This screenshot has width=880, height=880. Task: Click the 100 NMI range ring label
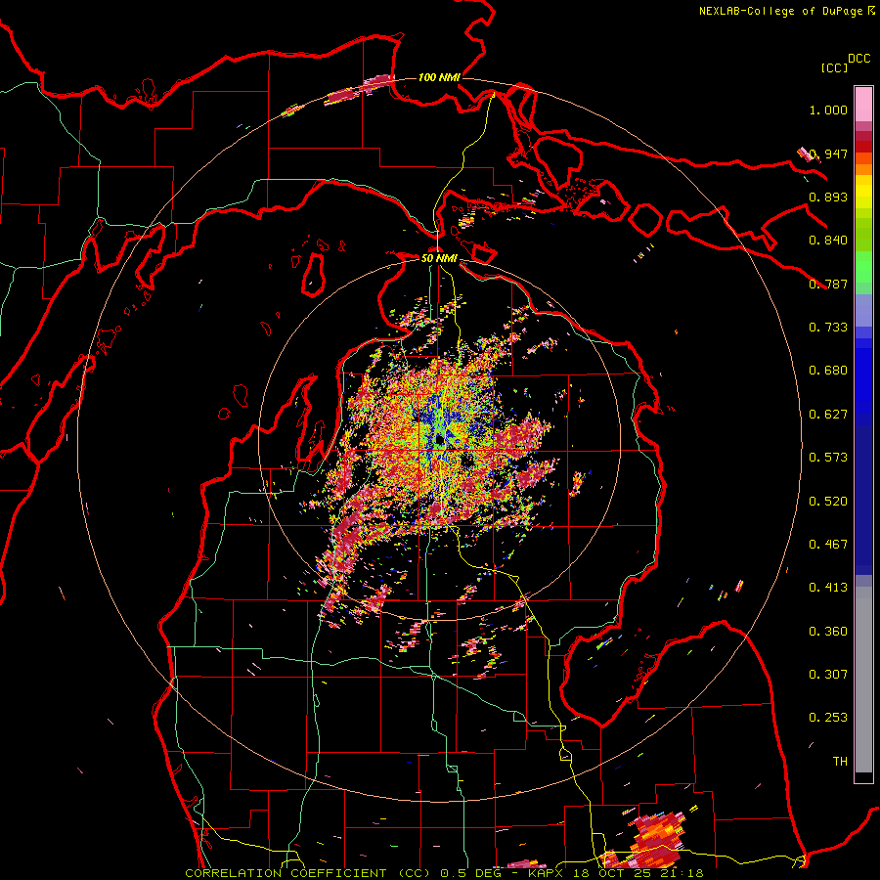[x=439, y=77]
